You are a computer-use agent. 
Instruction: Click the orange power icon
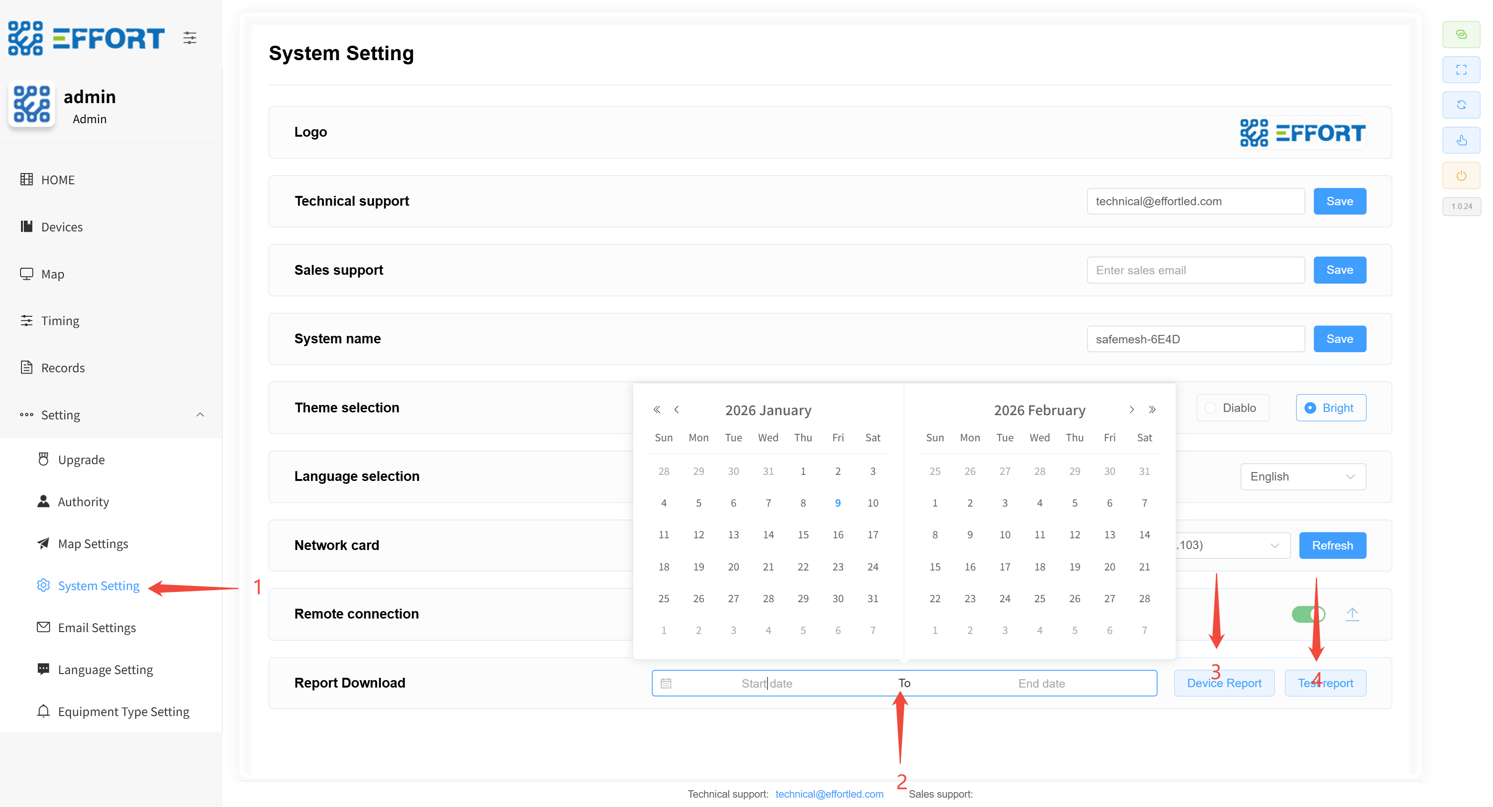(x=1460, y=175)
